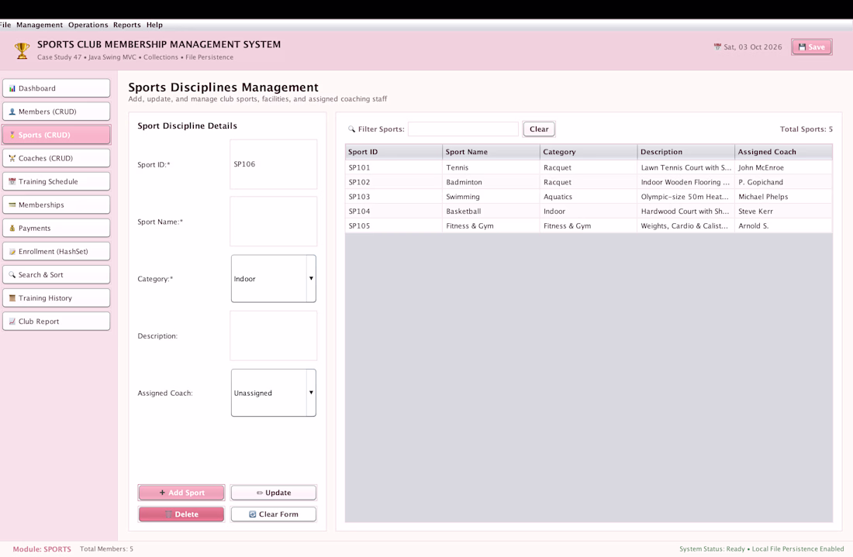Sort table by Sport Name column header

[x=491, y=152]
